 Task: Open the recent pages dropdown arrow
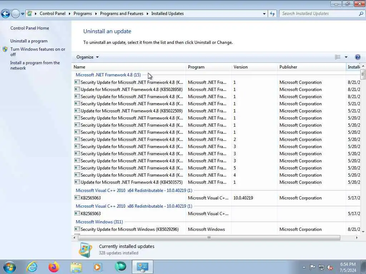23,14
